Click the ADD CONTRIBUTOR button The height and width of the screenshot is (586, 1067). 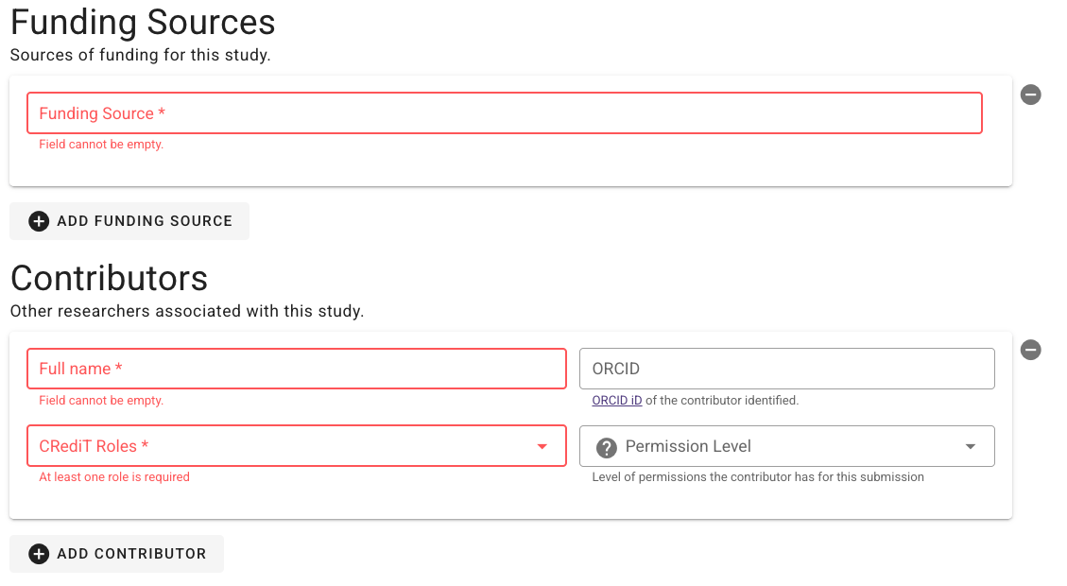pos(116,554)
